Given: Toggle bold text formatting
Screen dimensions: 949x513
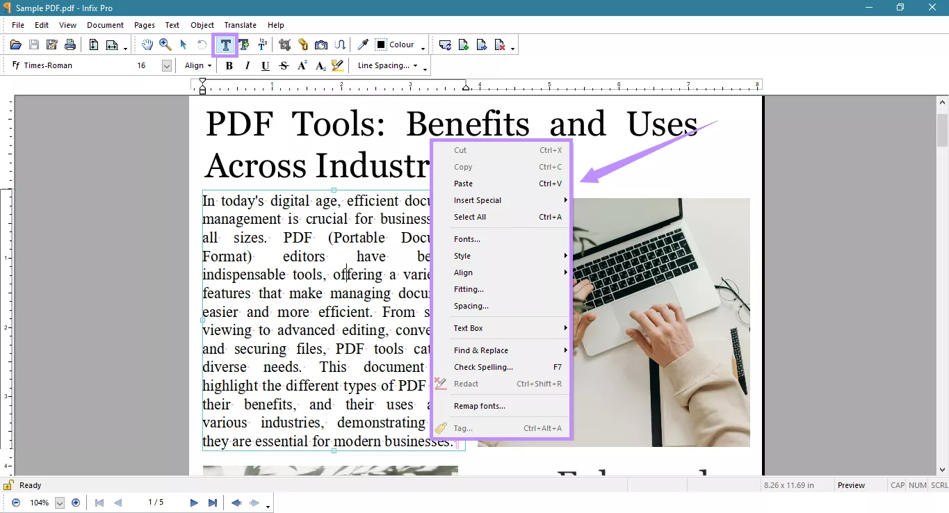Looking at the screenshot, I should 229,65.
